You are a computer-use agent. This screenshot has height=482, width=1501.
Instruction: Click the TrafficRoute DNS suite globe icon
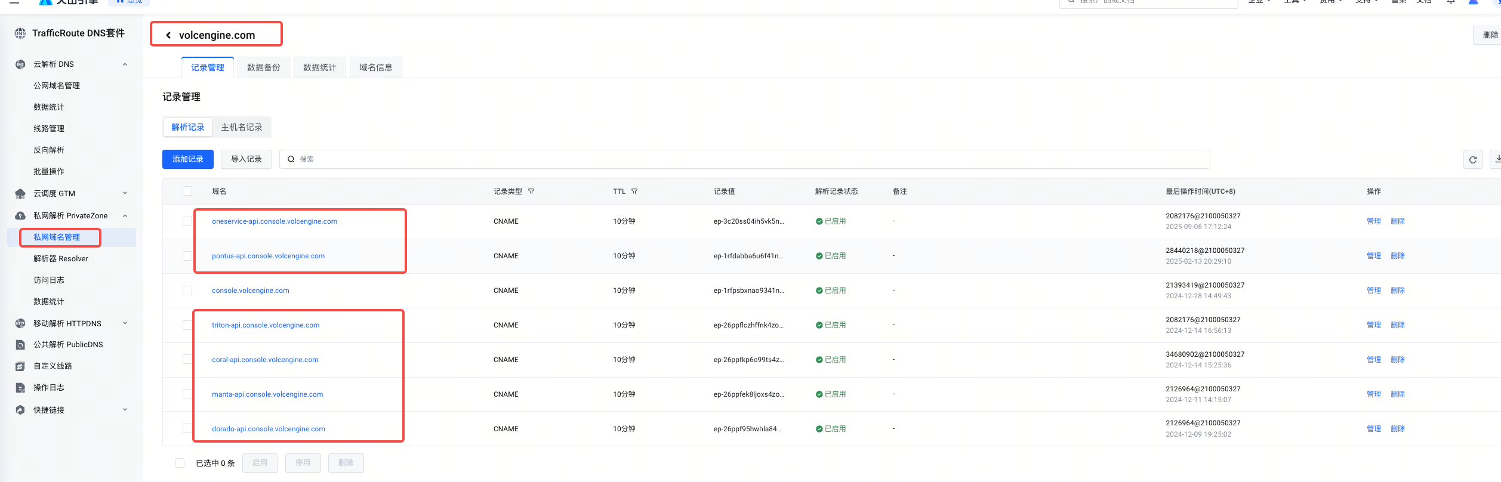(x=20, y=33)
